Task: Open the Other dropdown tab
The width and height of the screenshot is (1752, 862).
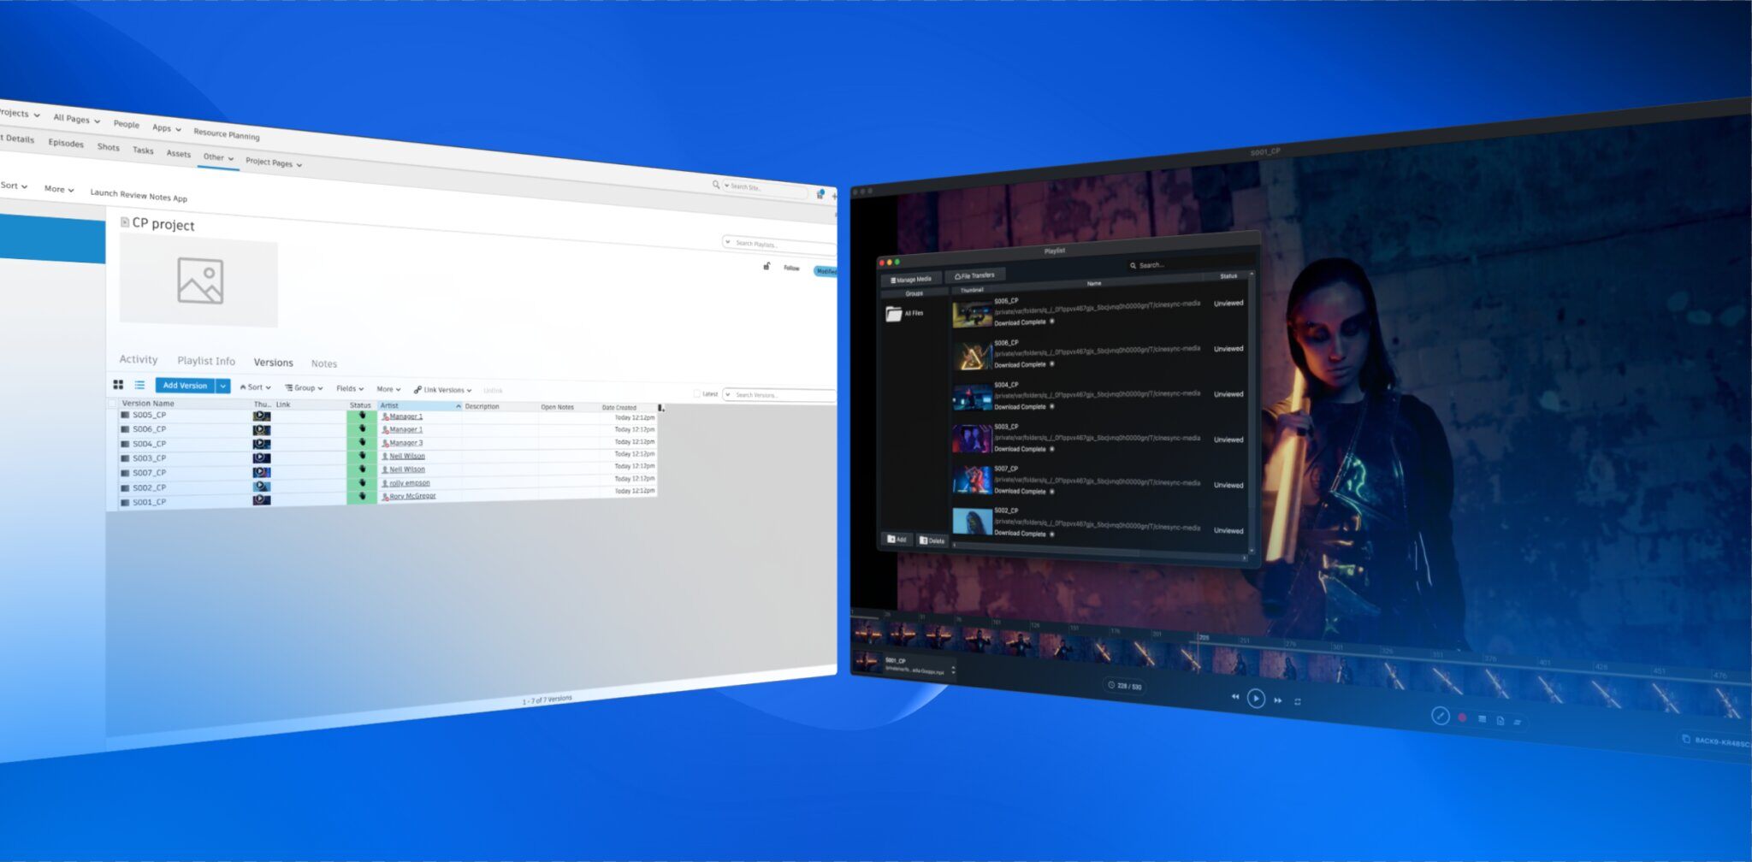Action: (x=218, y=157)
